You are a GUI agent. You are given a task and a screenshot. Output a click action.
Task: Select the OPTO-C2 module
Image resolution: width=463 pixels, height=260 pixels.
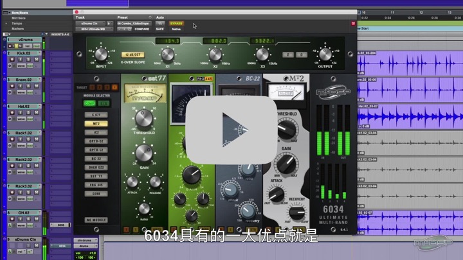point(96,141)
